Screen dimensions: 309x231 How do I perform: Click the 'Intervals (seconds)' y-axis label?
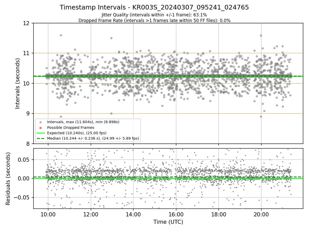(18, 83)
